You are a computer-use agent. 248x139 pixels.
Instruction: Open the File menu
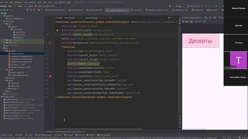tap(2, 2)
